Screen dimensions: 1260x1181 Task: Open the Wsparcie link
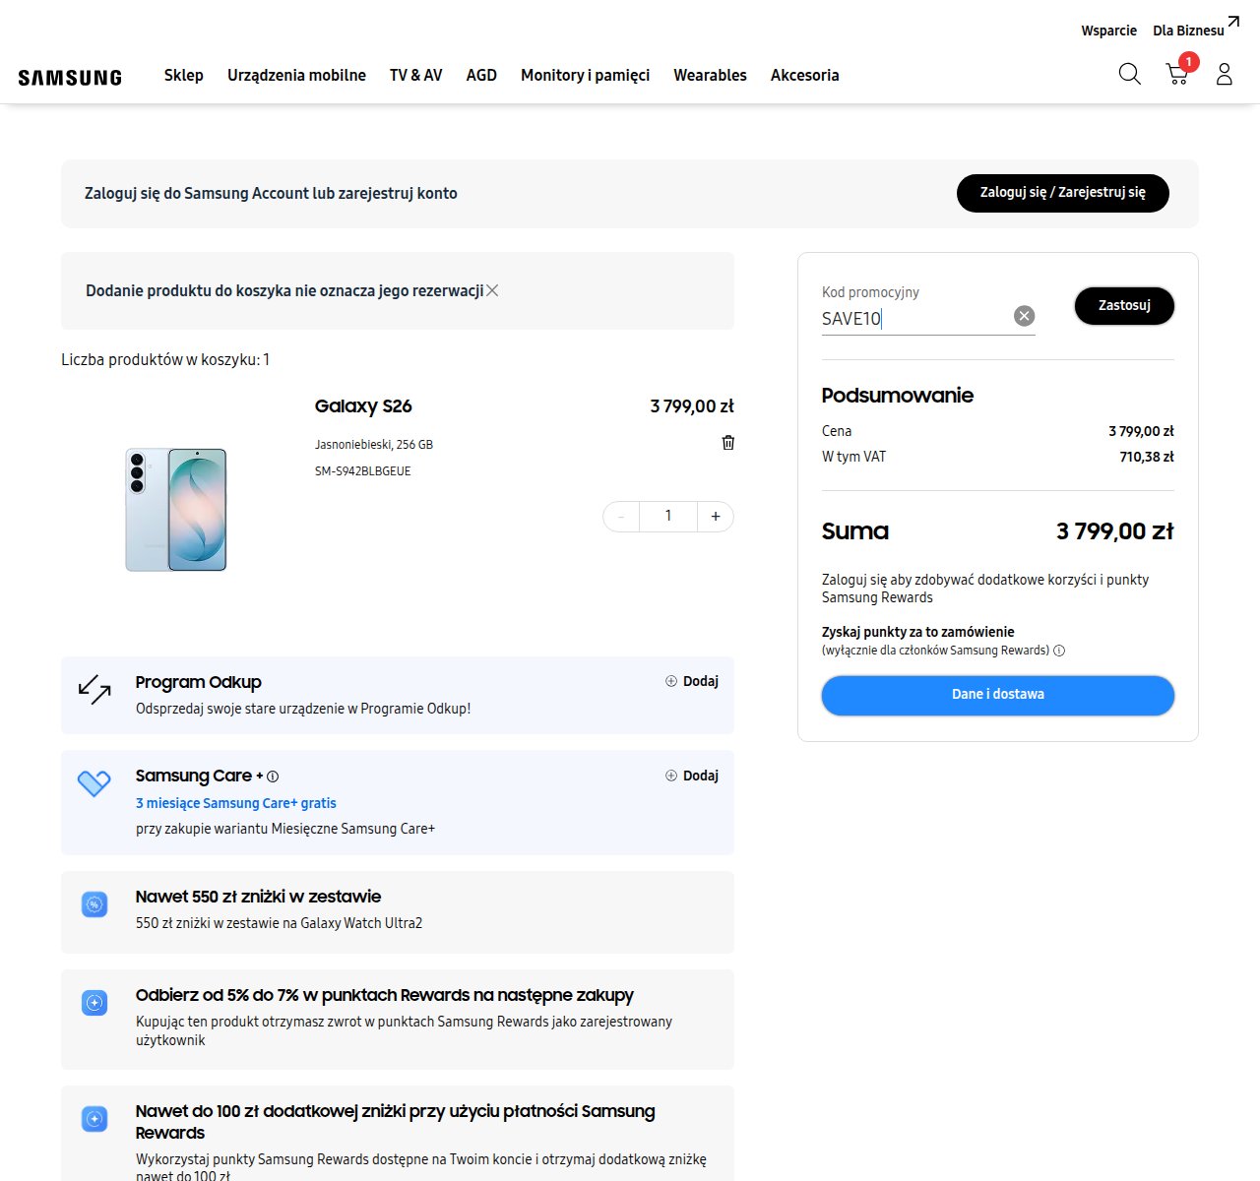(1109, 31)
